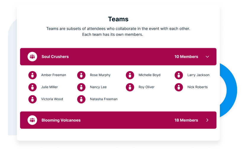Click Nick Roberts' avatar icon

[179, 87]
